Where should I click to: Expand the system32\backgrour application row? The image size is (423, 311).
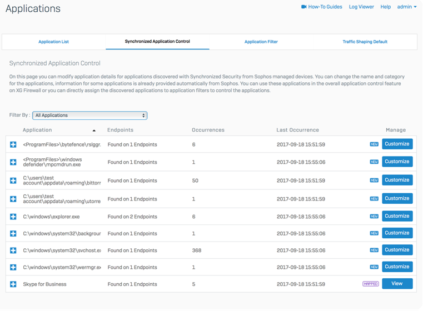pyautogui.click(x=13, y=233)
